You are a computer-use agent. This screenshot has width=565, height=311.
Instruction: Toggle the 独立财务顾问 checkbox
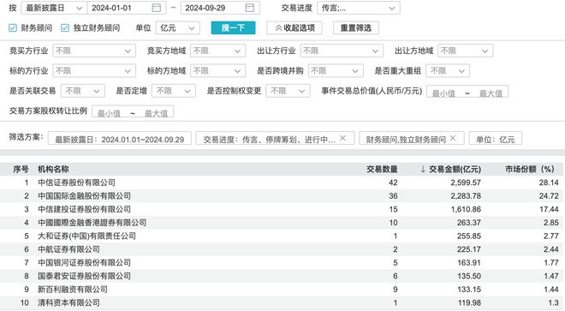point(65,27)
